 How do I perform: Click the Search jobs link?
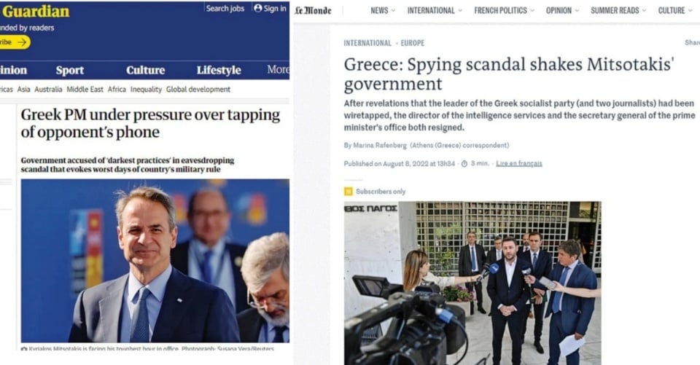tap(225, 9)
